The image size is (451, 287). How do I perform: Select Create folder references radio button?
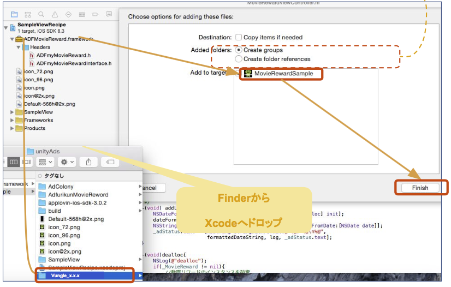(239, 59)
